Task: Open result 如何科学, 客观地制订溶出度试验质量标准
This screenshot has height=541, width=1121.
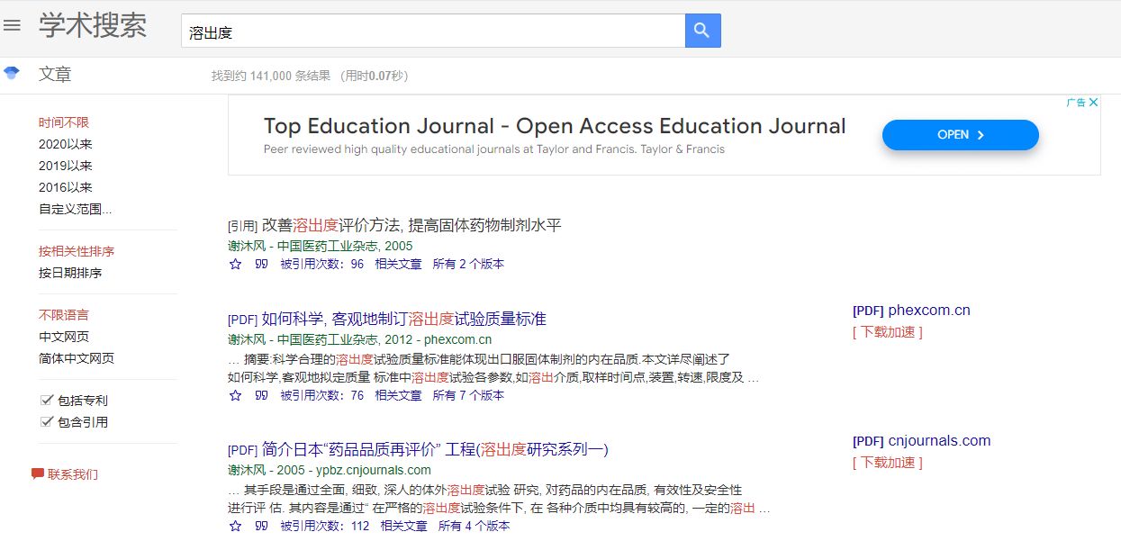Action: click(403, 319)
